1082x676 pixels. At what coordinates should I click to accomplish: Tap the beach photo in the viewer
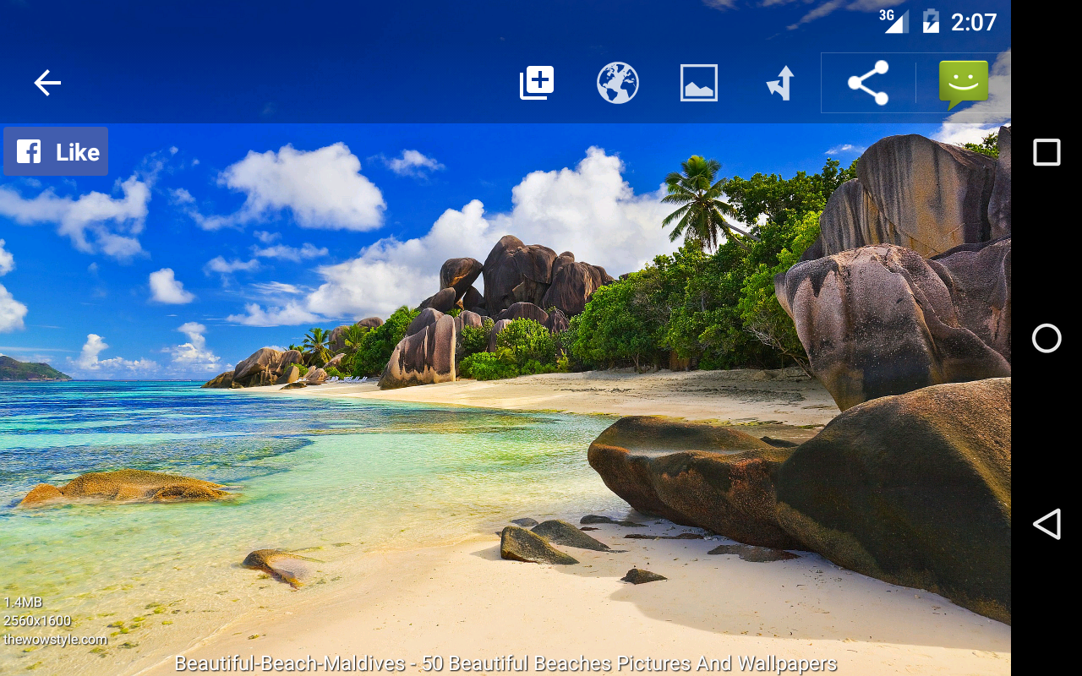pyautogui.click(x=507, y=380)
